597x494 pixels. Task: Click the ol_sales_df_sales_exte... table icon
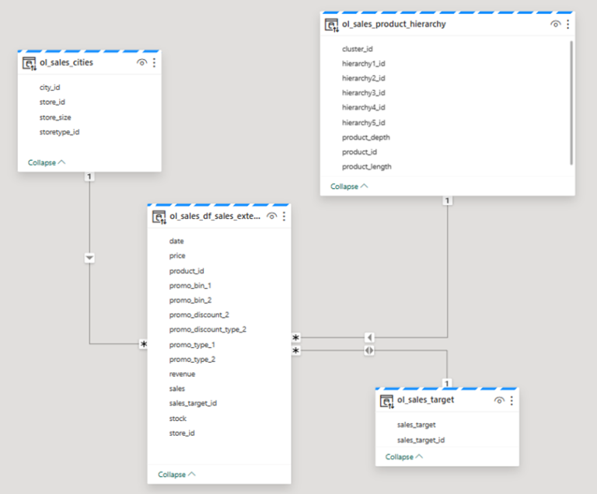coord(159,217)
